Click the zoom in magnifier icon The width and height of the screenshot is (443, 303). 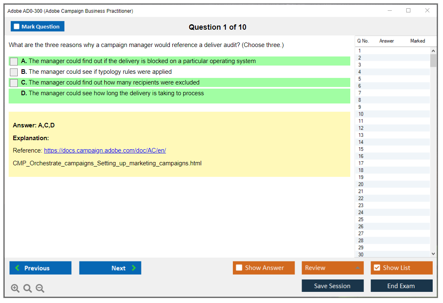tap(15, 289)
